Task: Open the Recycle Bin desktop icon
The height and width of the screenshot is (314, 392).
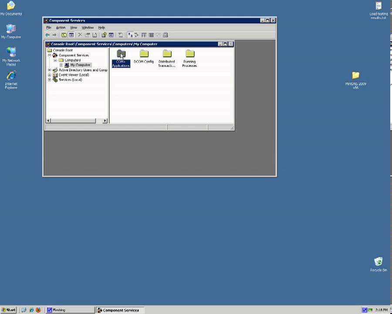Action: (x=378, y=264)
